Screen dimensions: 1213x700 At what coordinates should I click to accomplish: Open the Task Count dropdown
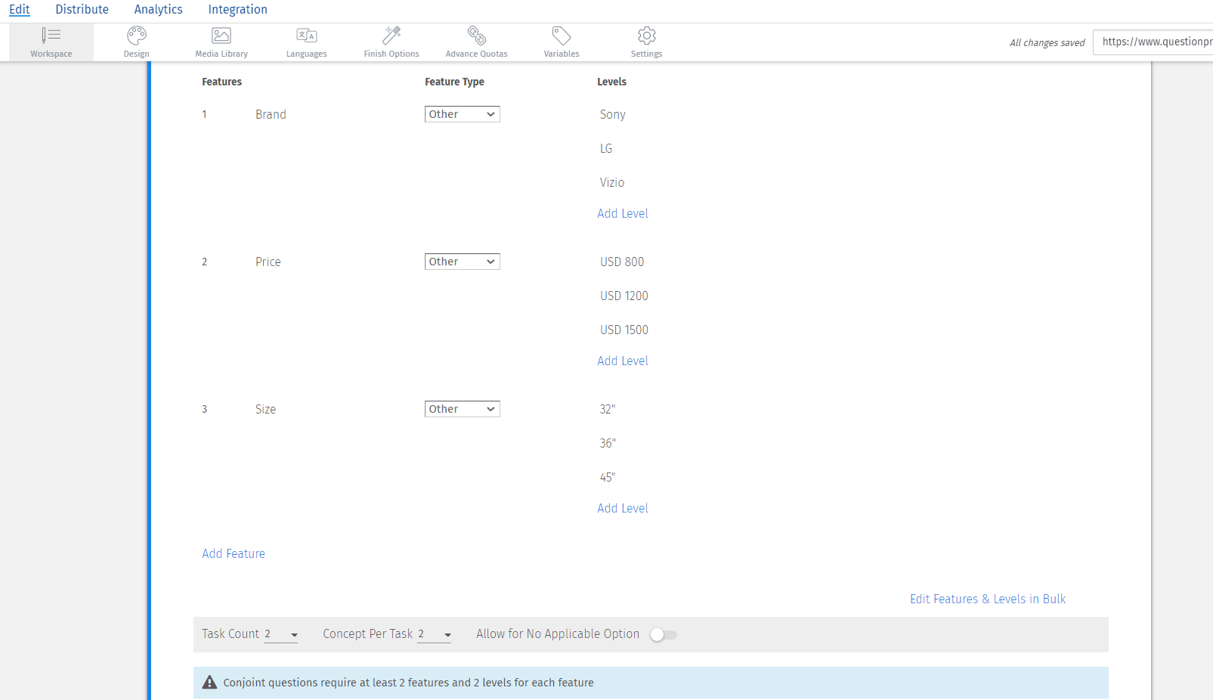click(280, 634)
